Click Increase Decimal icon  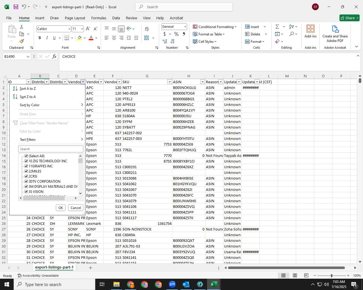tap(165, 41)
